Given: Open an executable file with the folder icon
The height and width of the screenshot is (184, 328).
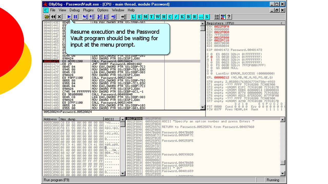Looking at the screenshot, I should [x=47, y=17].
